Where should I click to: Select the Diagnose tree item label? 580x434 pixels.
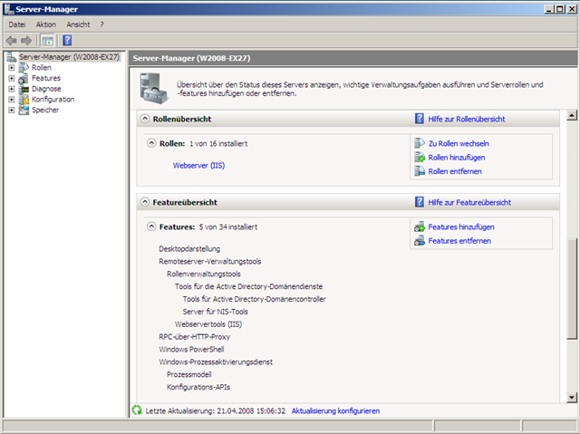[46, 89]
